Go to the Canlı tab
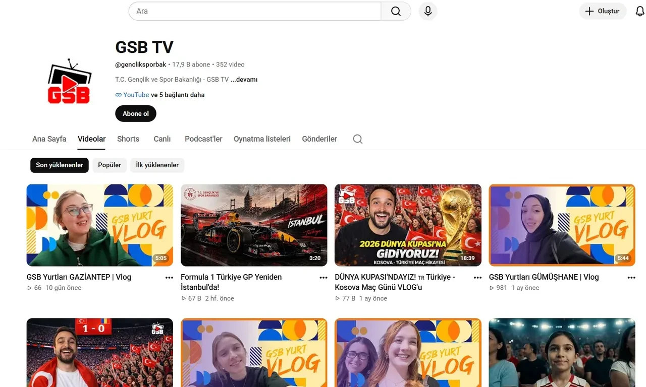This screenshot has height=387, width=646. tap(162, 139)
